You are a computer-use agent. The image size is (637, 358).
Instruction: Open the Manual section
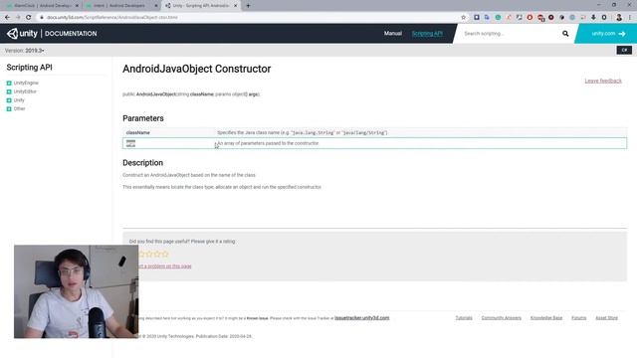393,33
